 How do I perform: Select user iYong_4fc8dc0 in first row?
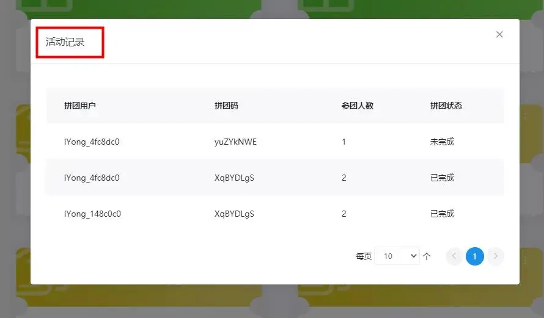92,142
